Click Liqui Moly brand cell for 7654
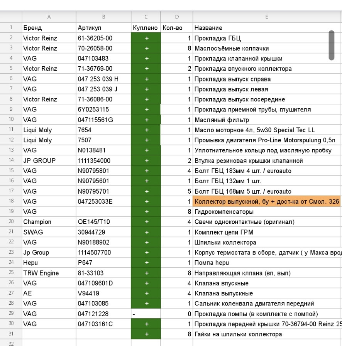Viewport: 342px width, 346px height. coord(49,130)
